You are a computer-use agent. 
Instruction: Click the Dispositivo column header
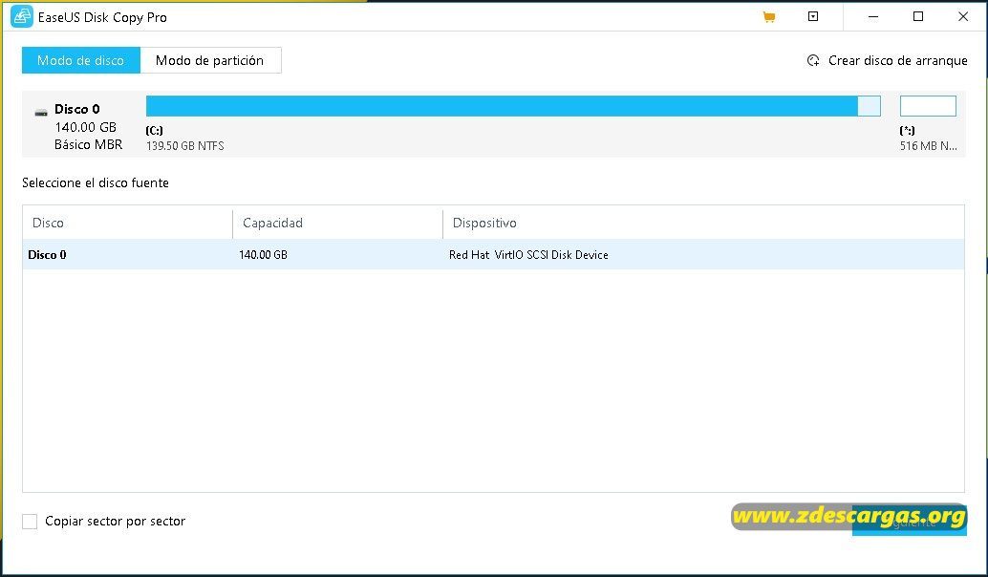click(x=703, y=223)
